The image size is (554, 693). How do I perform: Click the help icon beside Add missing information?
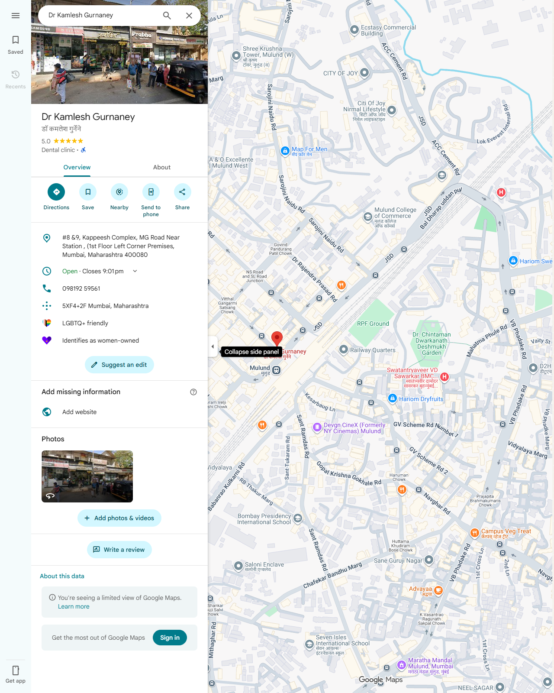click(x=193, y=392)
